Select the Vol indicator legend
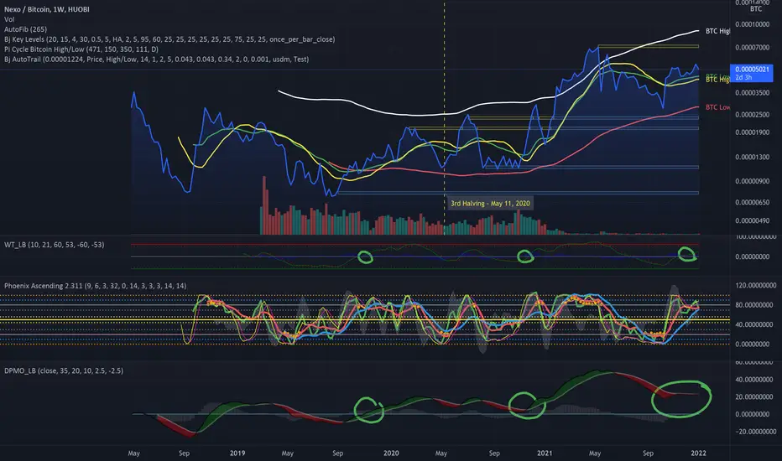The height and width of the screenshot is (461, 782). click(x=9, y=19)
